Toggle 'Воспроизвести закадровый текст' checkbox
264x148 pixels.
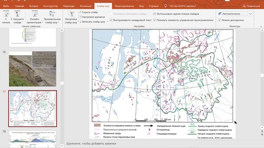click(111, 20)
